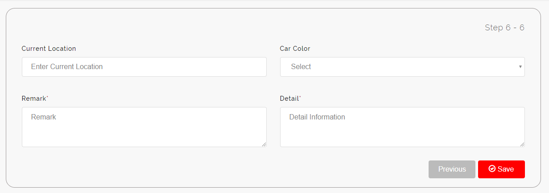Click the Remark textarea resize handle
The height and width of the screenshot is (193, 549).
pos(264,144)
